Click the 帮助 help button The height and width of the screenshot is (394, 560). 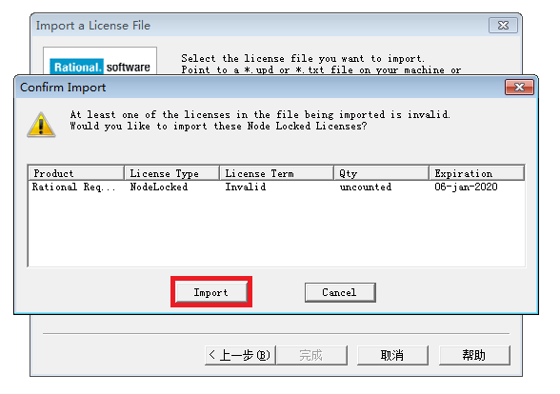[474, 355]
